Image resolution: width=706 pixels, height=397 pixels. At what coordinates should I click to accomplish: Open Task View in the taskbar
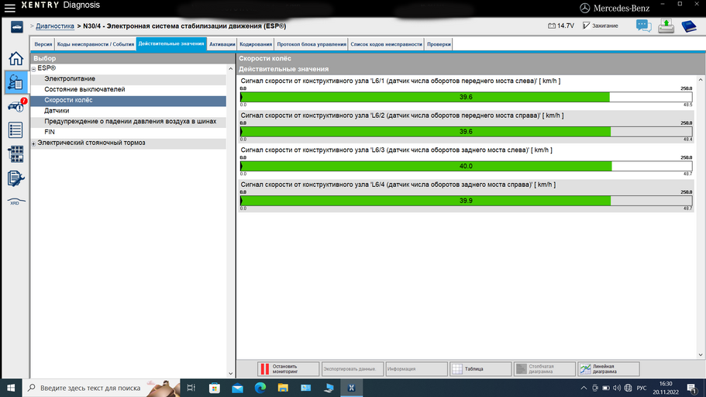[x=191, y=388]
